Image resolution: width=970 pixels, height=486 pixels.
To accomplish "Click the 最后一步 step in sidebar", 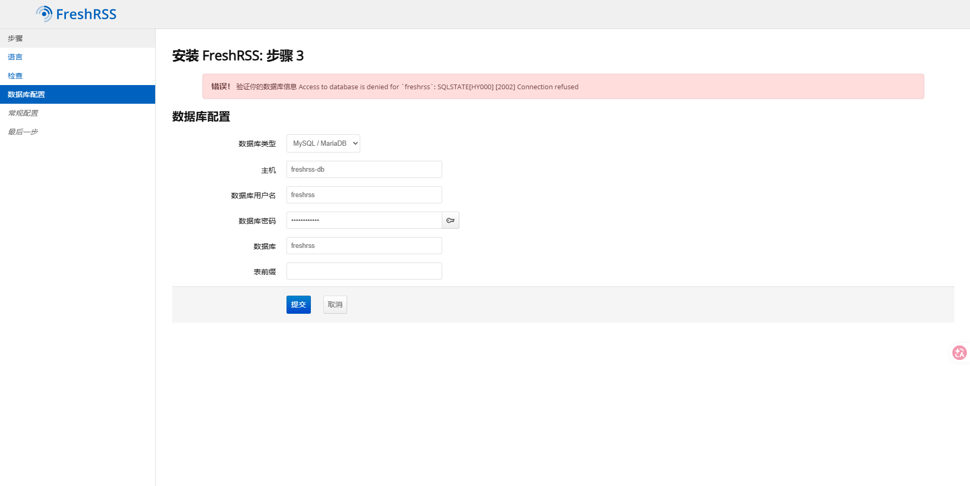I will coord(23,132).
